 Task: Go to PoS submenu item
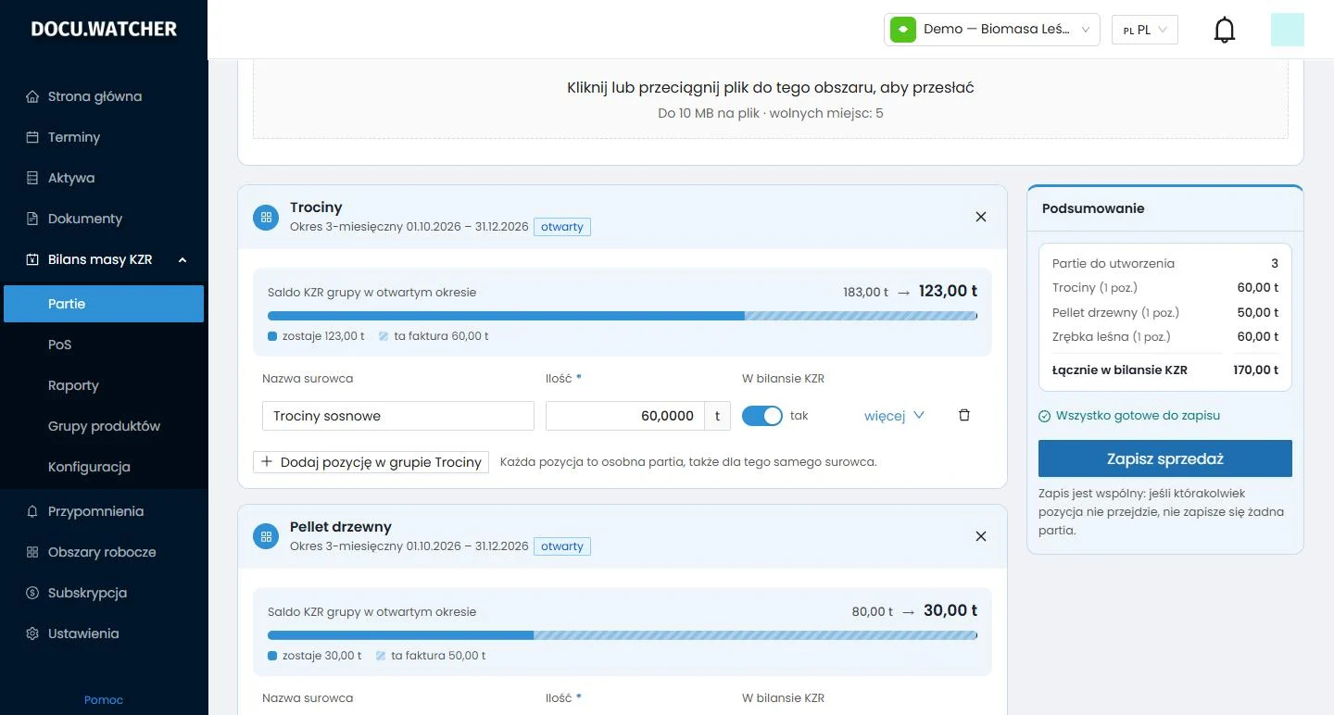104,345
